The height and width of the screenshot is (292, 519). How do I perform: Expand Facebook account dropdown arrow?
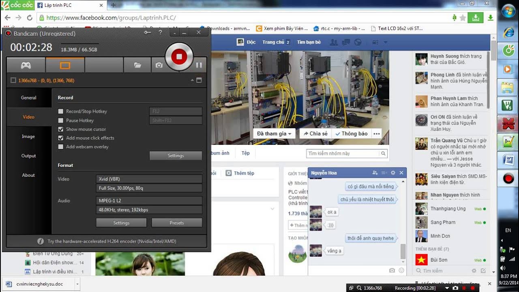[385, 43]
